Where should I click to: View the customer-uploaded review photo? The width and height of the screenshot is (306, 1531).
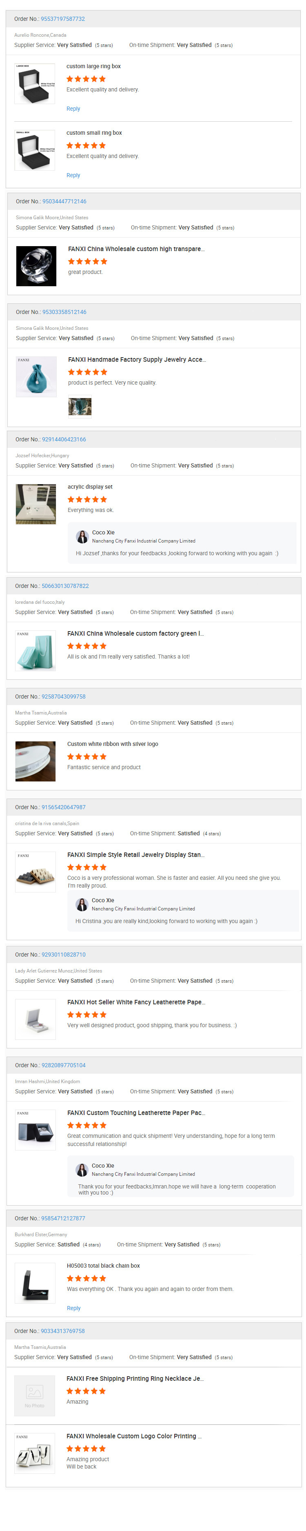point(80,407)
